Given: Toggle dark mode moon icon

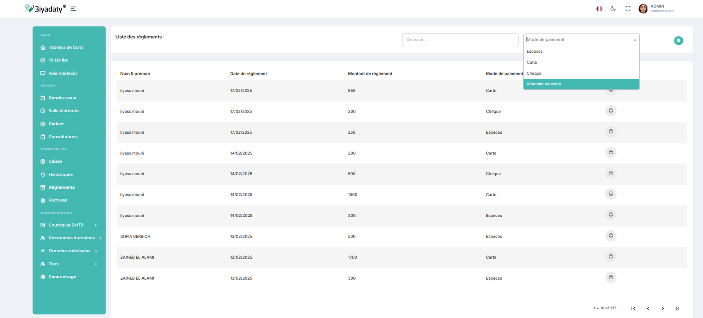Looking at the screenshot, I should [613, 9].
